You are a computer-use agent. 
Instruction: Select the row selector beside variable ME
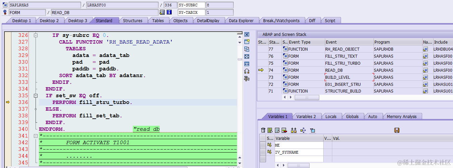[263, 145]
